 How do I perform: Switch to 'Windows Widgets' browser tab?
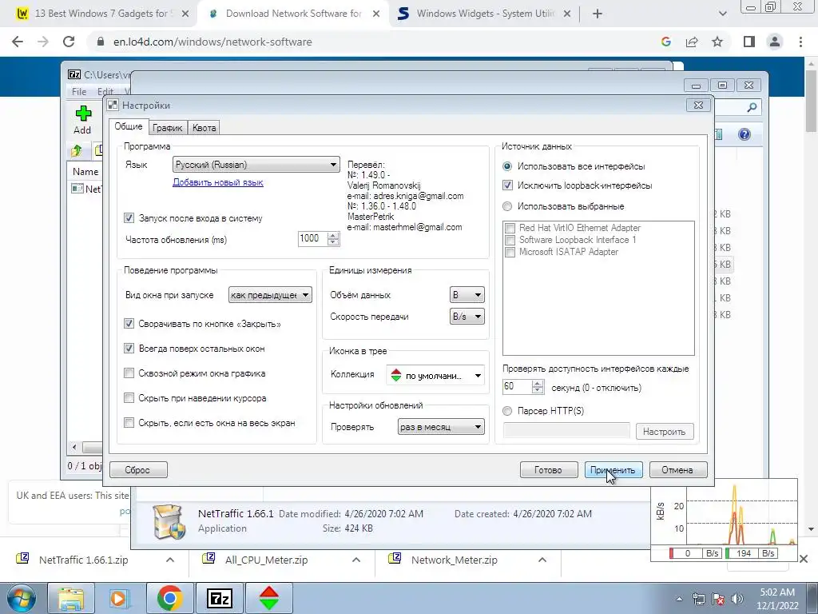click(x=485, y=14)
